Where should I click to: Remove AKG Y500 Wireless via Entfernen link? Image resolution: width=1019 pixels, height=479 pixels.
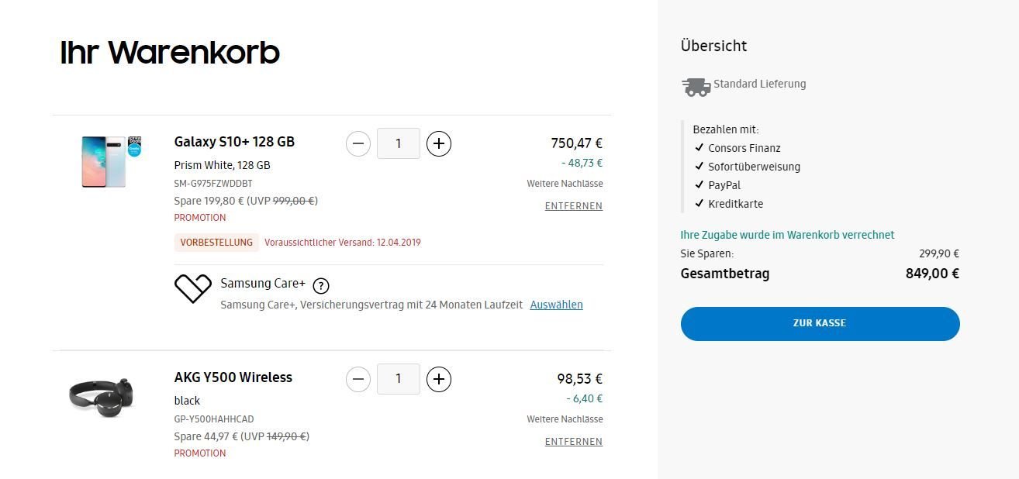574,442
